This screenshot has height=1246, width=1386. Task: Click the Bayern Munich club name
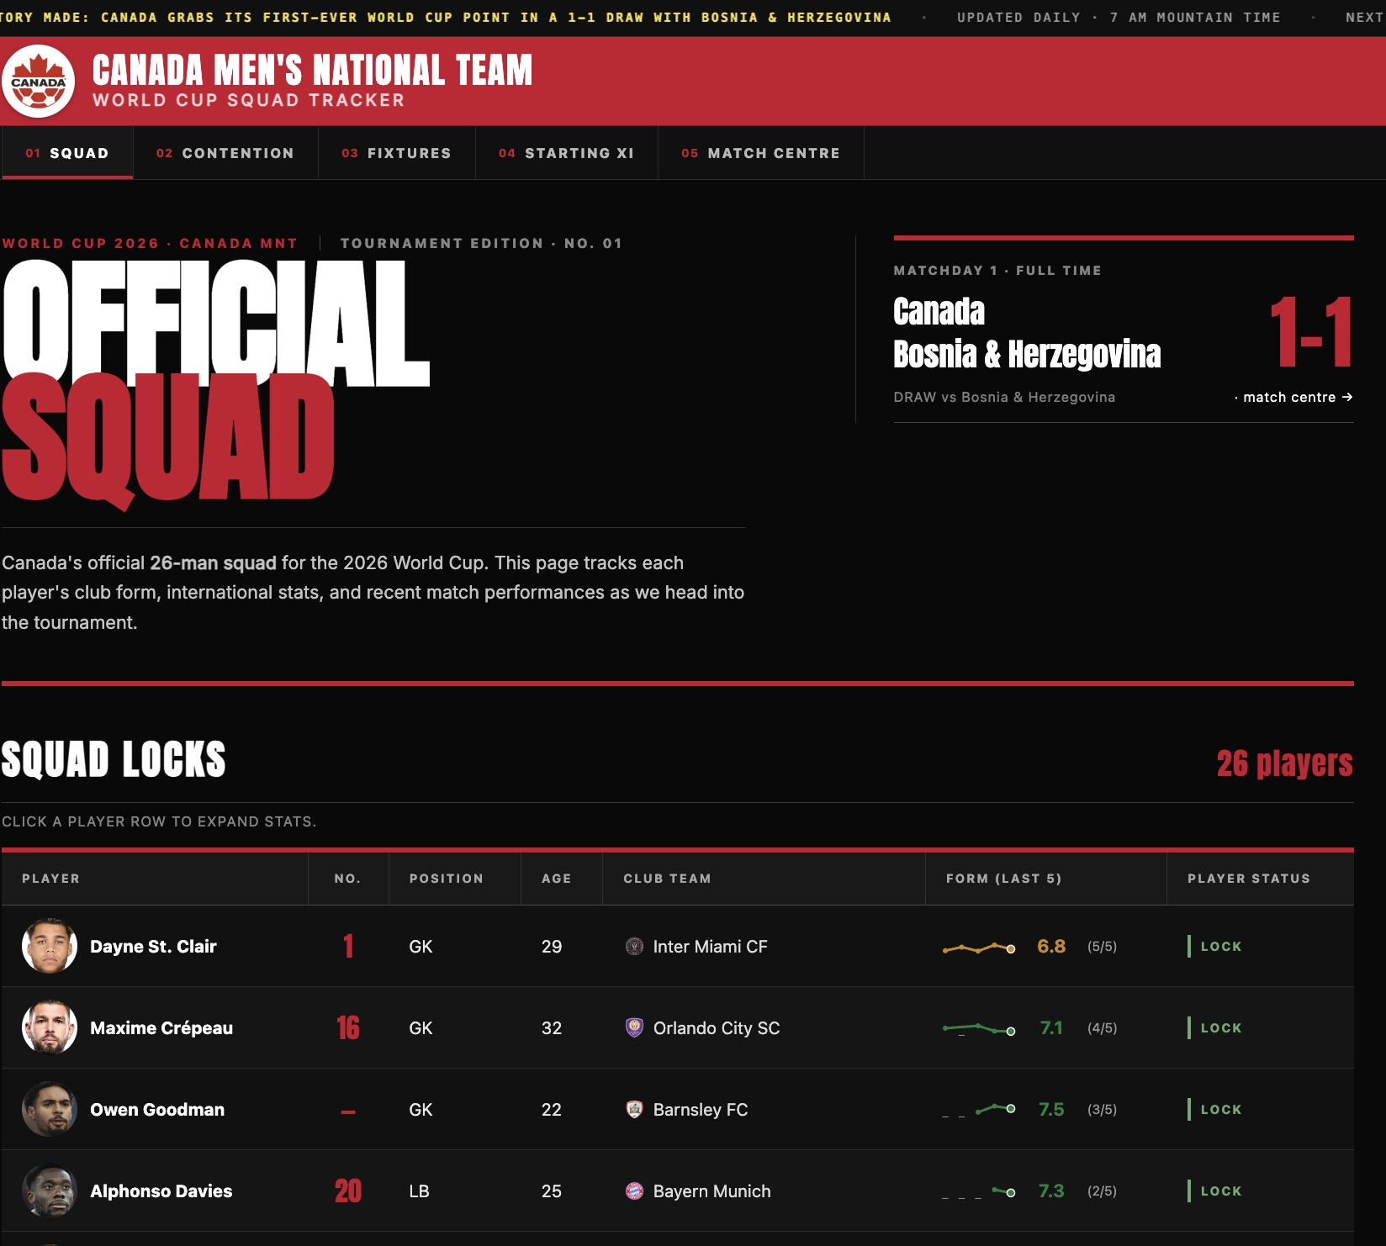(x=712, y=1191)
